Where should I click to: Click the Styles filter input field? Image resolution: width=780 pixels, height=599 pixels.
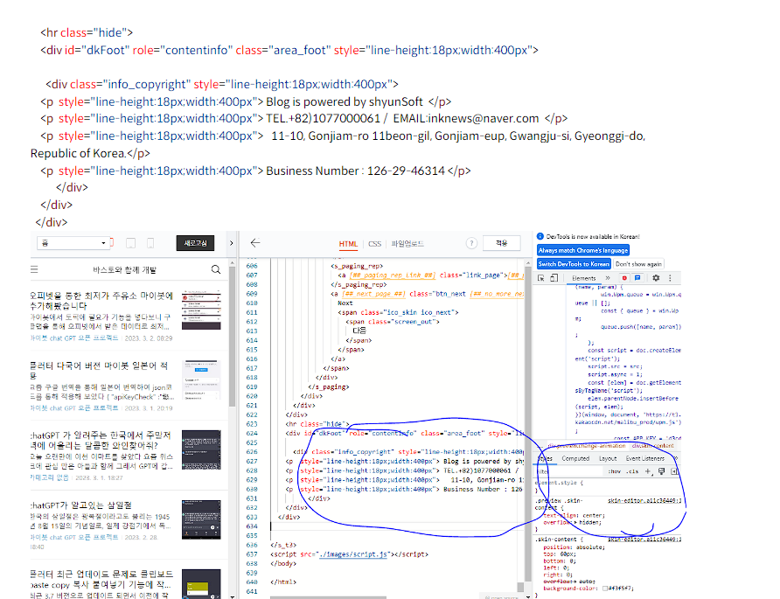(569, 471)
